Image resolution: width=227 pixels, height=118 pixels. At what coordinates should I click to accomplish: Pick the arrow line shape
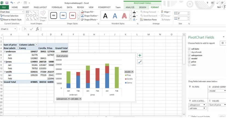pyautogui.click(x=34, y=12)
